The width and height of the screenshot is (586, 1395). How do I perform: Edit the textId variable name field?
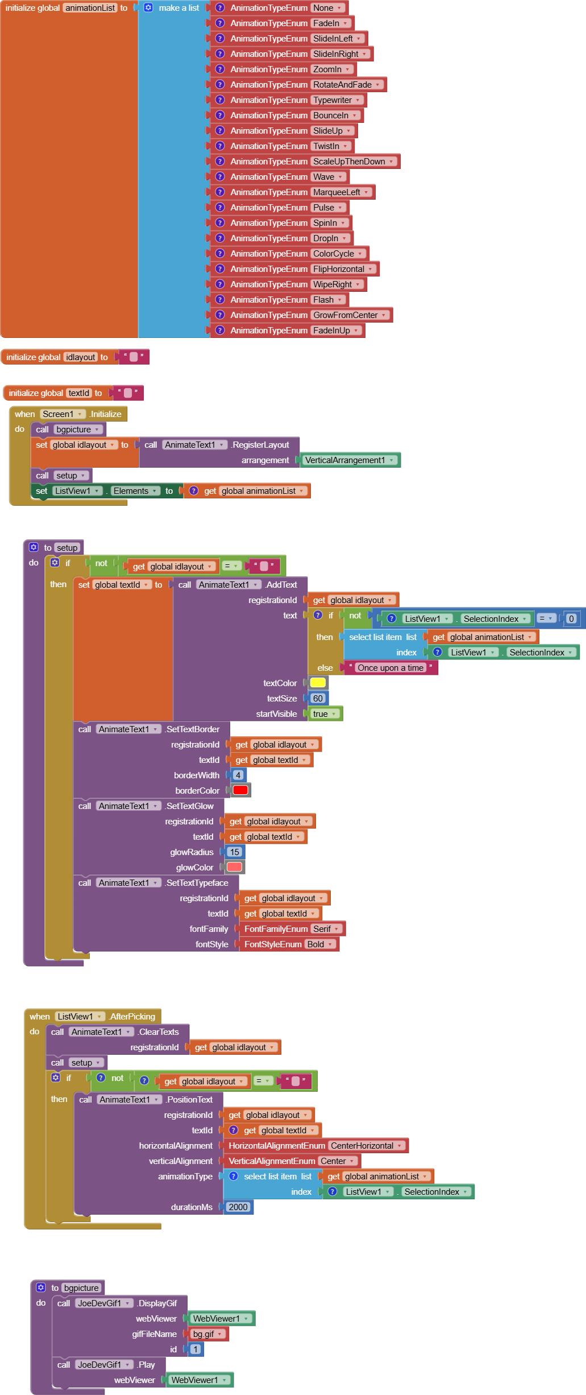[x=78, y=393]
